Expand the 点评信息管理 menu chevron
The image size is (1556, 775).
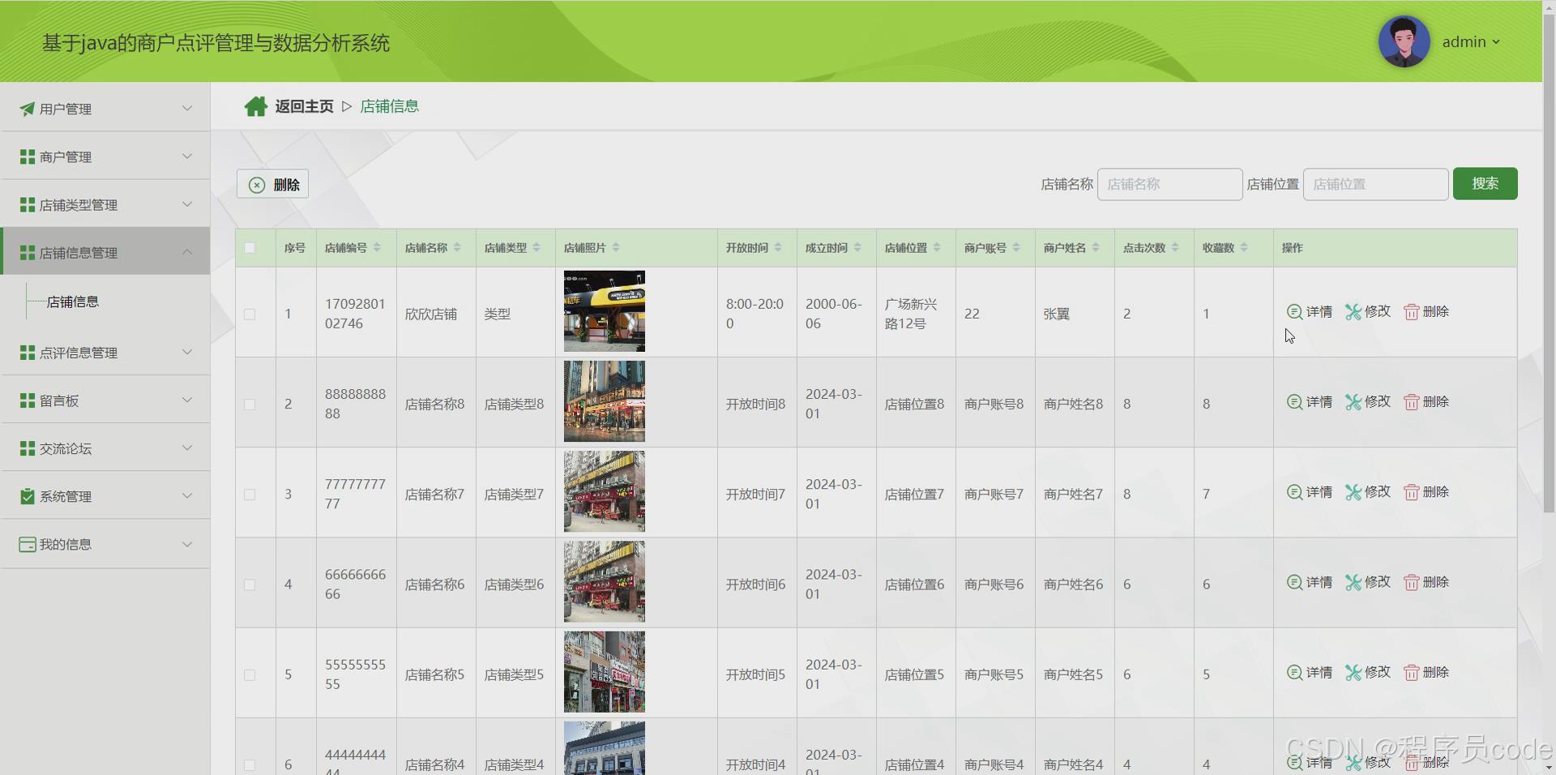point(187,352)
